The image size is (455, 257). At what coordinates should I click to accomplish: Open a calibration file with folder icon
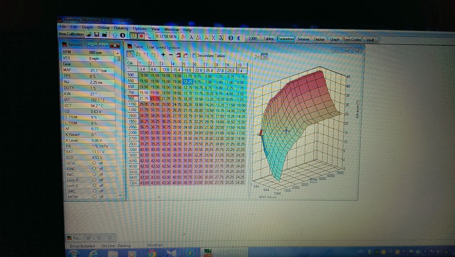click(89, 35)
